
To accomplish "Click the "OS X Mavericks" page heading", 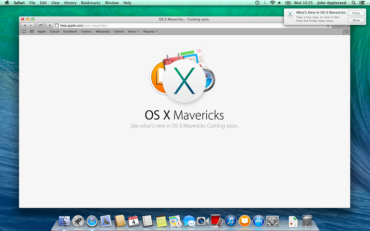I will coord(184,115).
